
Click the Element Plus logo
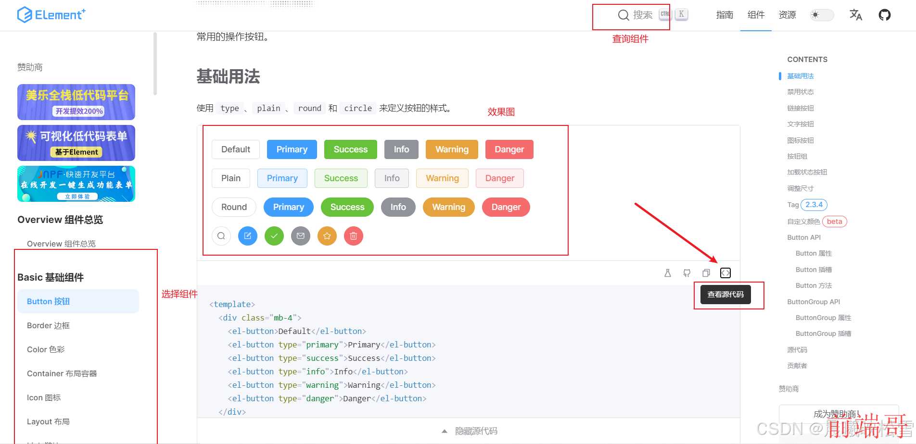tap(51, 15)
